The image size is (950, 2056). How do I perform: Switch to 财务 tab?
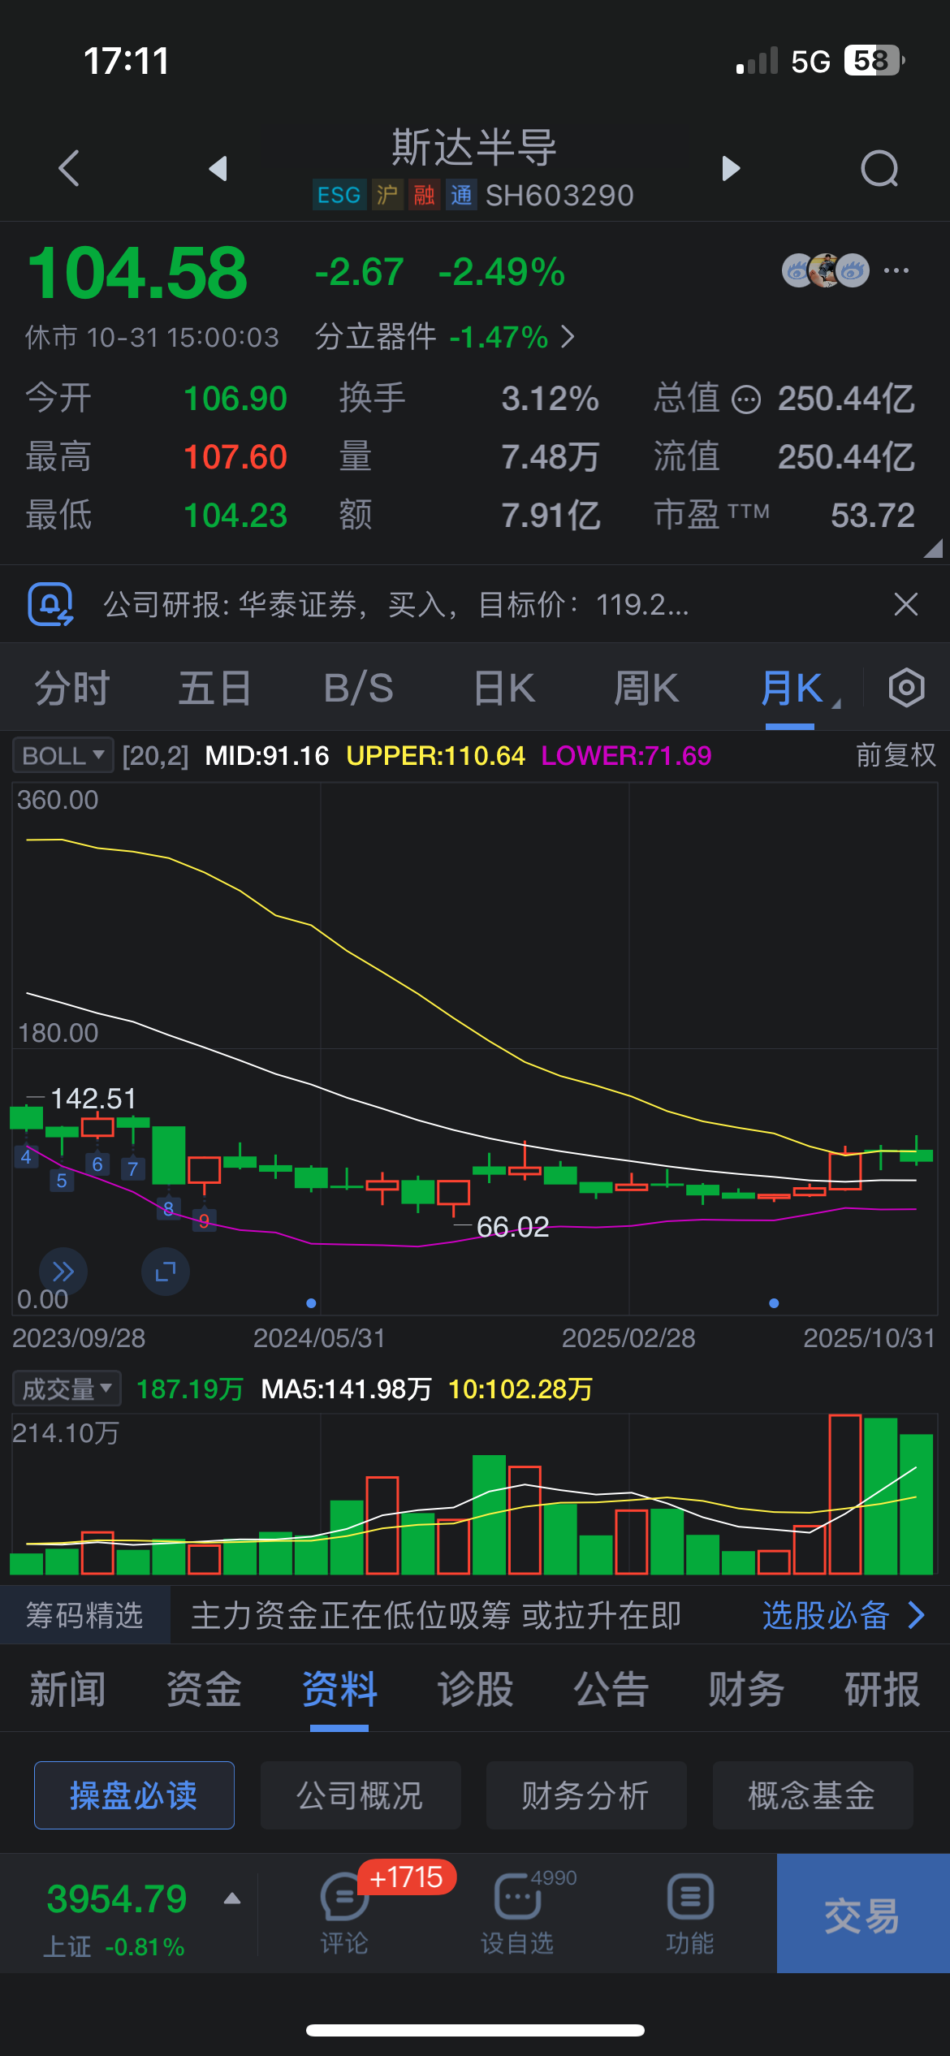pos(746,1690)
